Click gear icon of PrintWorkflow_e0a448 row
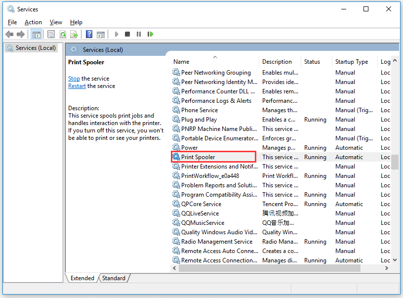The width and height of the screenshot is (403, 298). (176, 175)
